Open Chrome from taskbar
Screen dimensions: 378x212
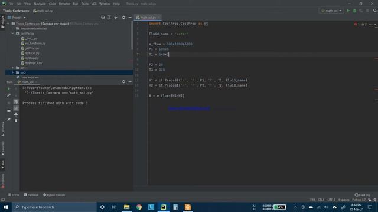coord(139,207)
